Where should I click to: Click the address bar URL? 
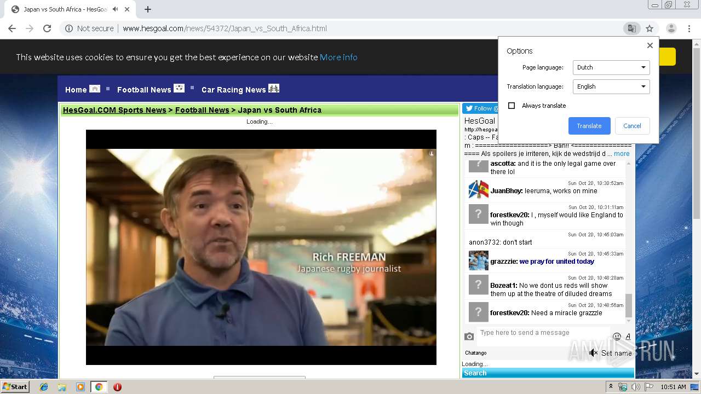(x=225, y=28)
